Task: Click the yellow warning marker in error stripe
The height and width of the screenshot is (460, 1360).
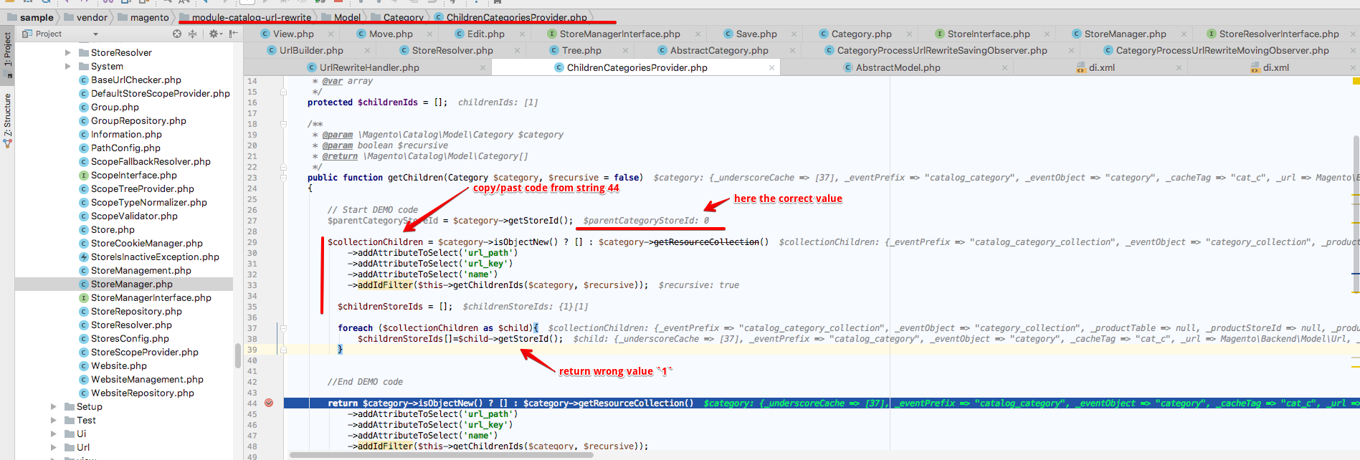Action: [1356, 81]
